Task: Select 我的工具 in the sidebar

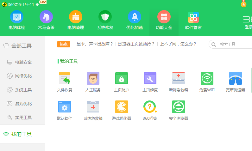Action: click(22, 134)
